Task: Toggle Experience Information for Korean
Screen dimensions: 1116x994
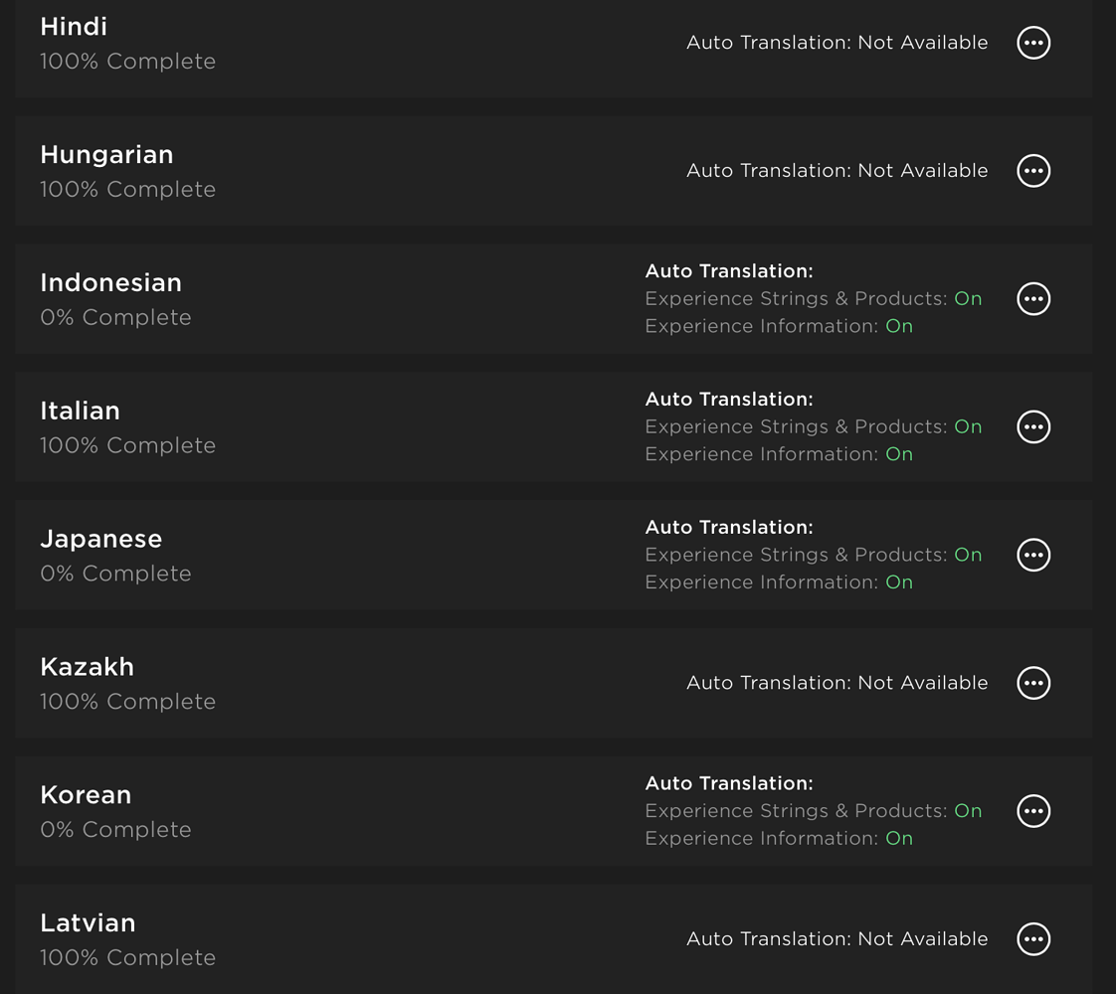Action: point(898,838)
